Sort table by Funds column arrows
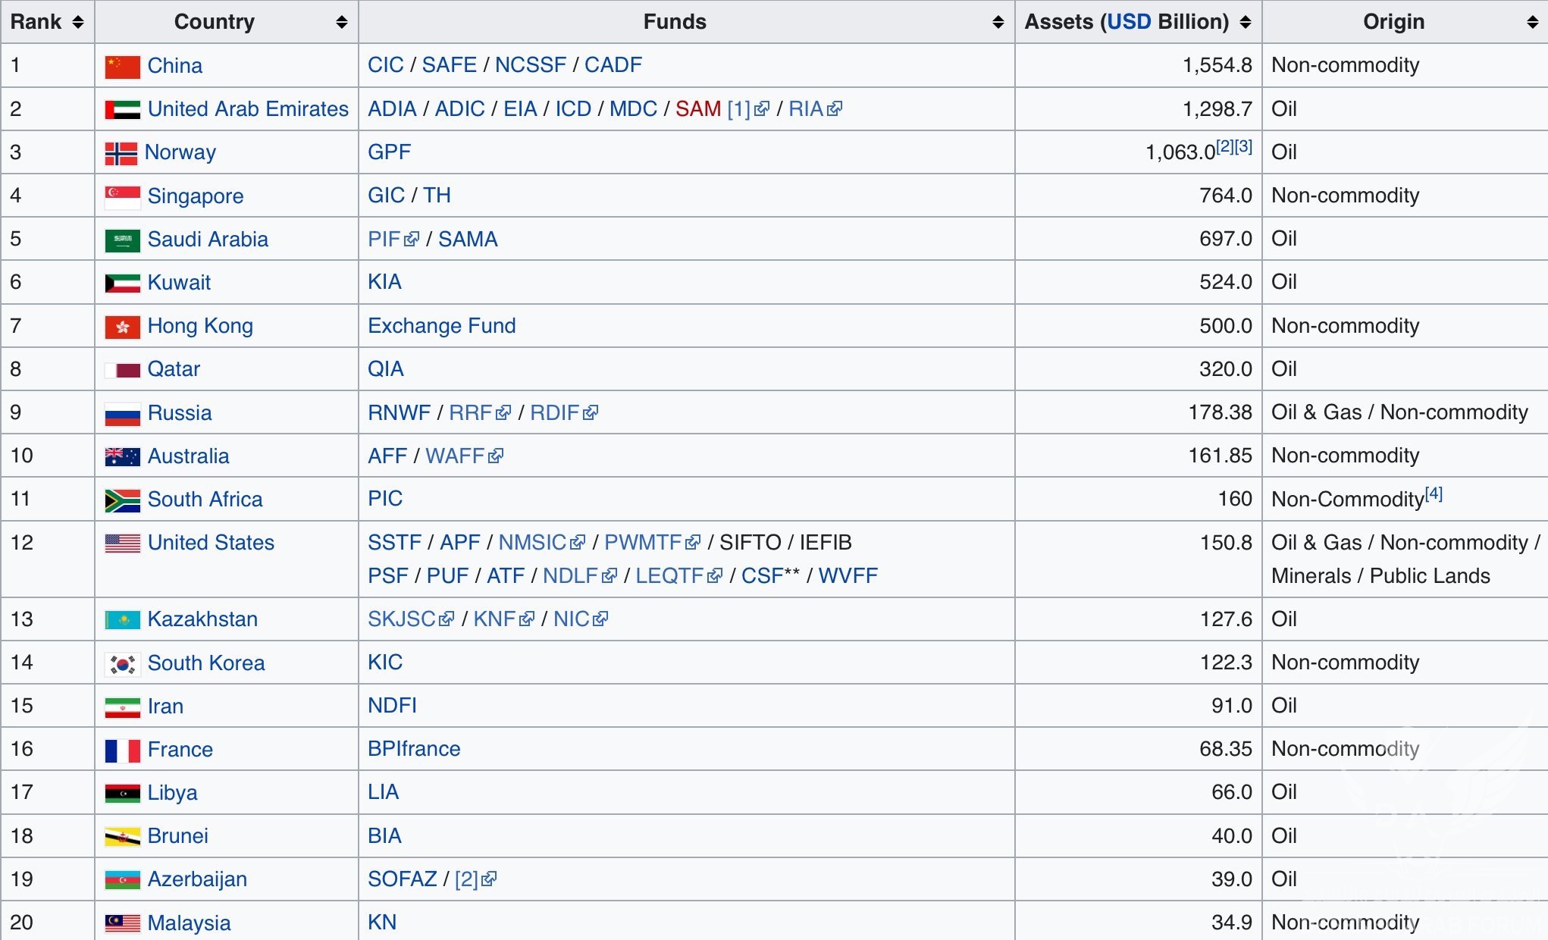Image resolution: width=1548 pixels, height=940 pixels. (998, 23)
